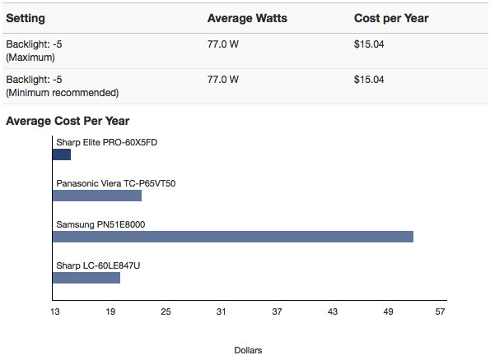Click the Sharp Elite PRO-60X5FD label
Viewport: 490px width, 355px height.
point(106,142)
